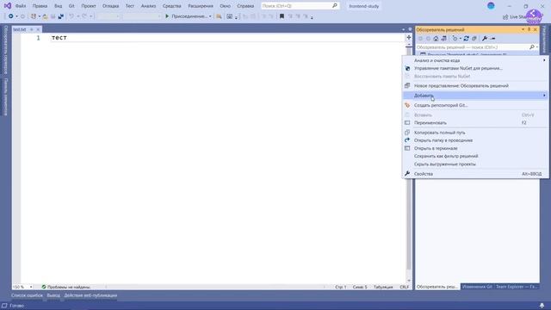Click the notifications bell in status bar
551x310 pixels.
[x=542, y=306]
